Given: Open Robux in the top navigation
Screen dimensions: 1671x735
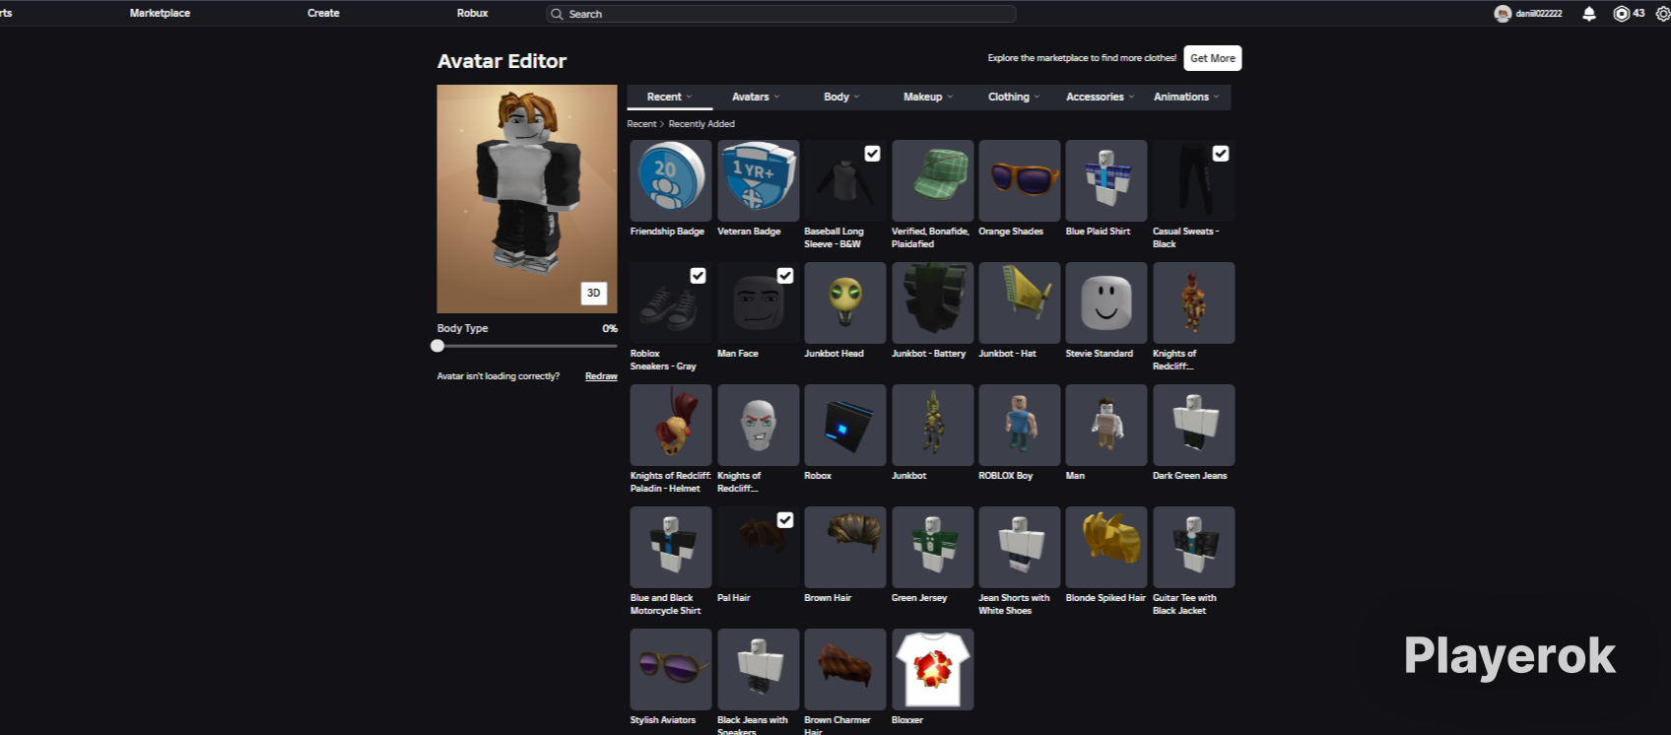Looking at the screenshot, I should [473, 14].
